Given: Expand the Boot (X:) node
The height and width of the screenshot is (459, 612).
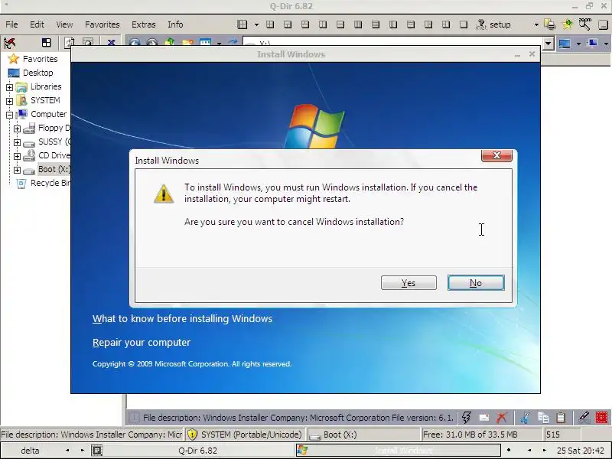Looking at the screenshot, I should coord(17,170).
